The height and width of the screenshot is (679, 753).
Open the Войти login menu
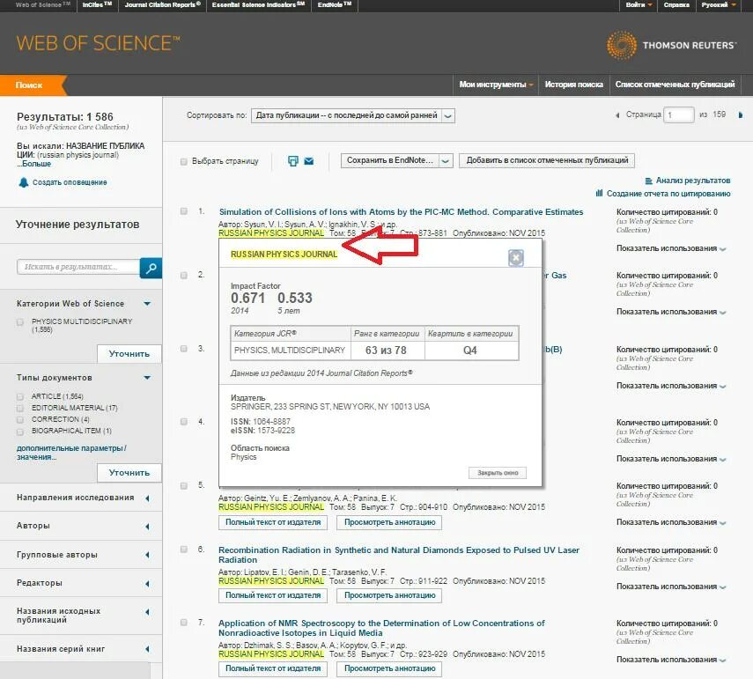639,4
